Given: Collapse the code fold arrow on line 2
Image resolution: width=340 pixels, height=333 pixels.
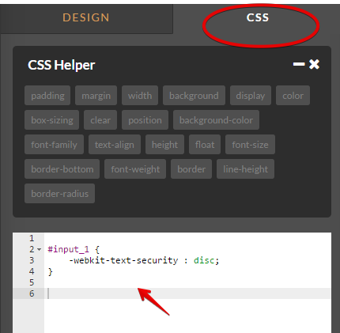Looking at the screenshot, I should click(40, 249).
